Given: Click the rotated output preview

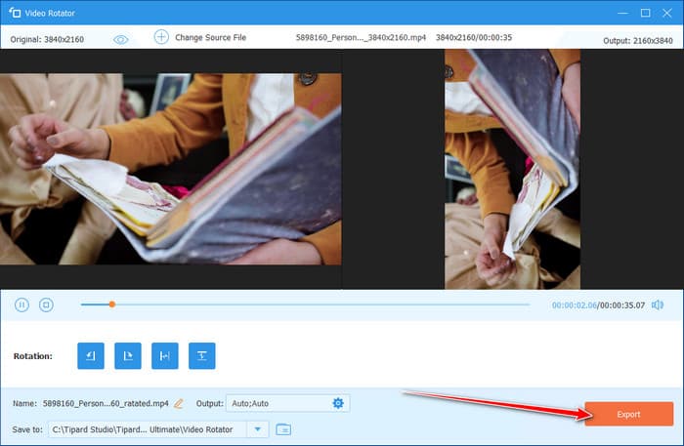Looking at the screenshot, I should pyautogui.click(x=513, y=169).
